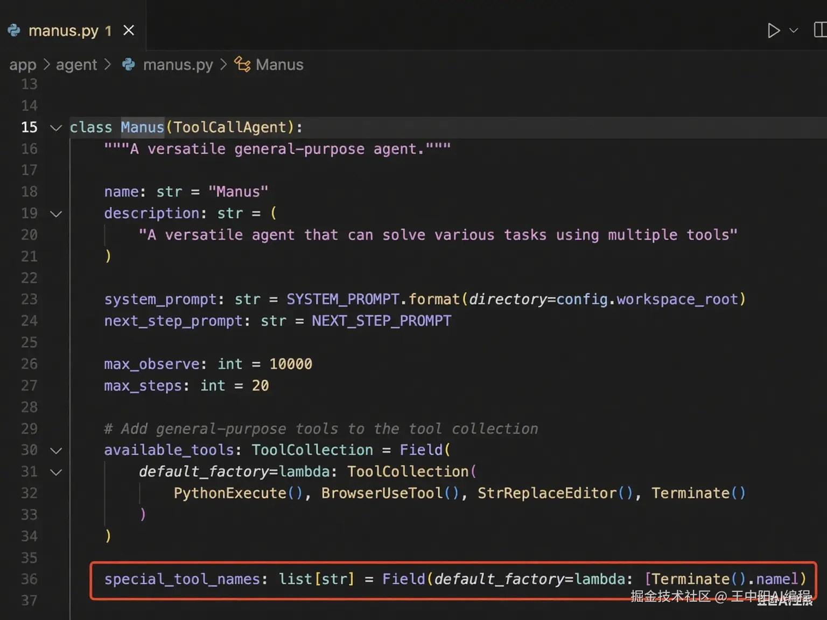Open the agent breadcrumb folder

[76, 65]
